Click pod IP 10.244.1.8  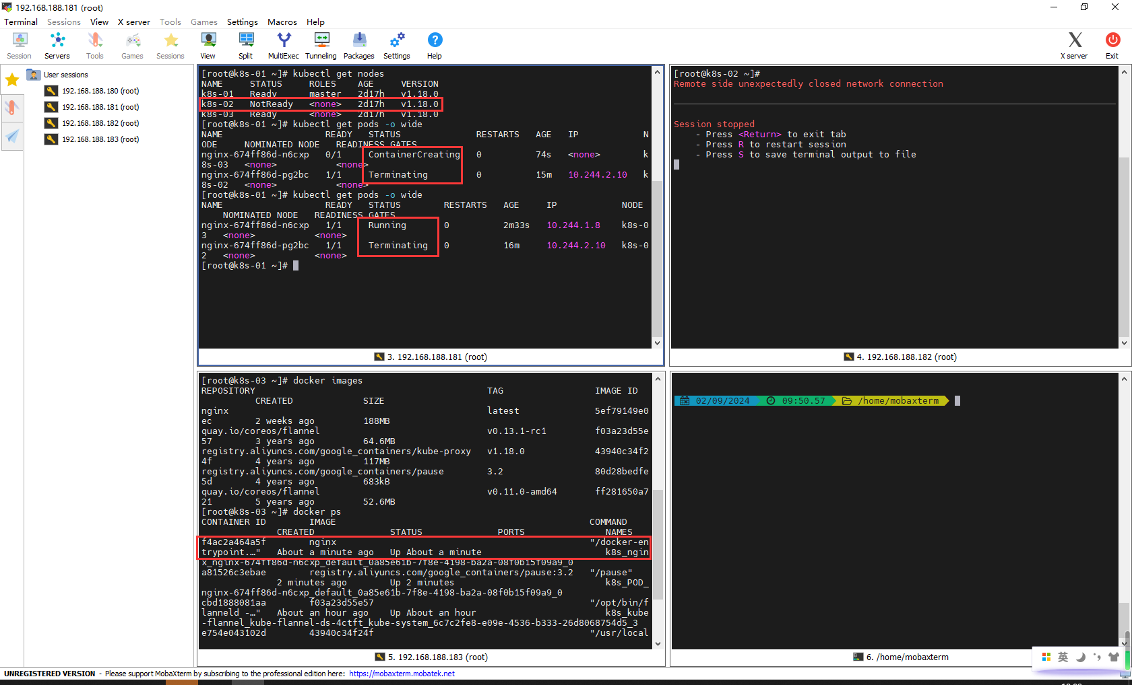[573, 225]
